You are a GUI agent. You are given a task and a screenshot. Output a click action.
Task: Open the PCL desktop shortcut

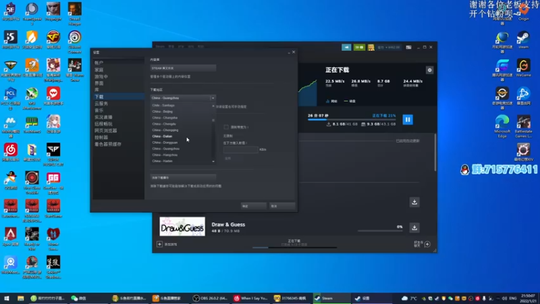[11, 98]
